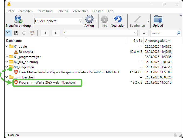Expand the 02_zur_pruefung folder
This screenshot has height=138, width=183.
pos(6,62)
